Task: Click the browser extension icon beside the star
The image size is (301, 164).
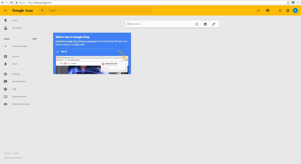Action: click(293, 2)
